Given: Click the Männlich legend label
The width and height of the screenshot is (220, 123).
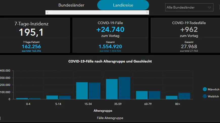Looking at the screenshot, I should [x=213, y=89].
